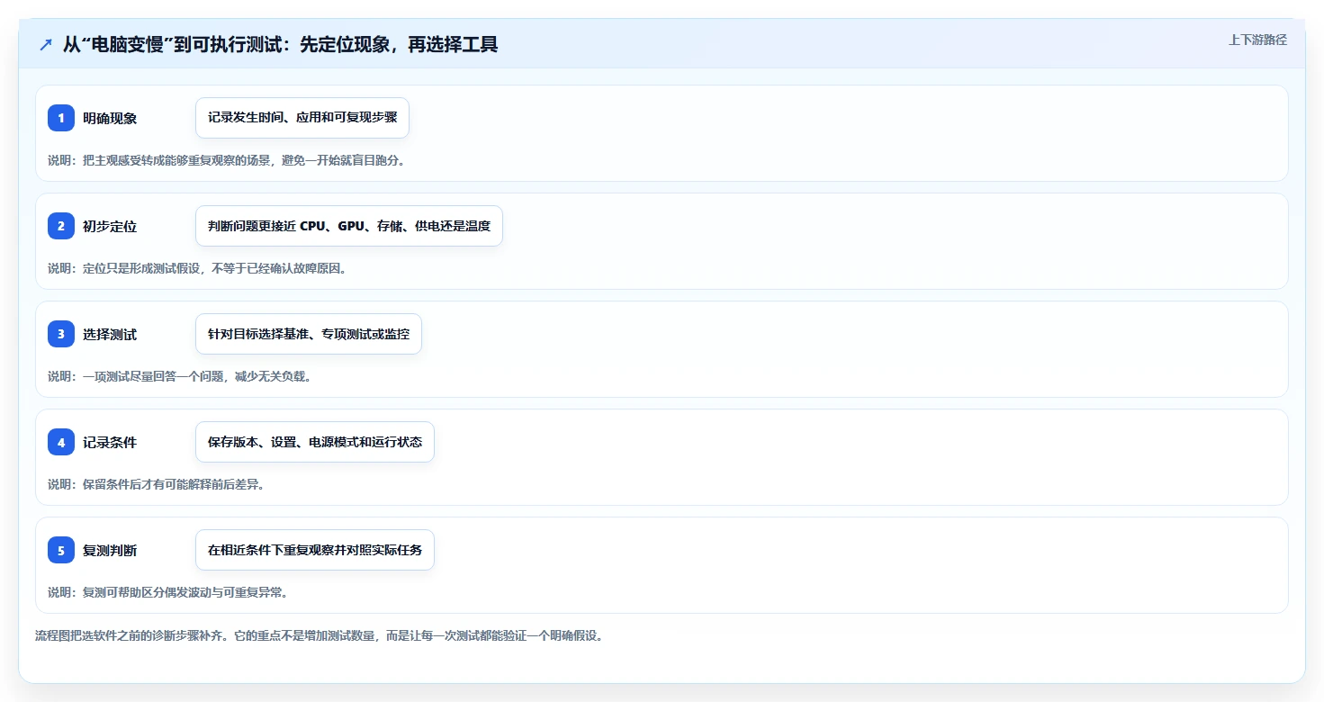This screenshot has width=1324, height=702.
Task: Click the flowchart title starting with 从“电脑变慢”
Action: [x=280, y=44]
